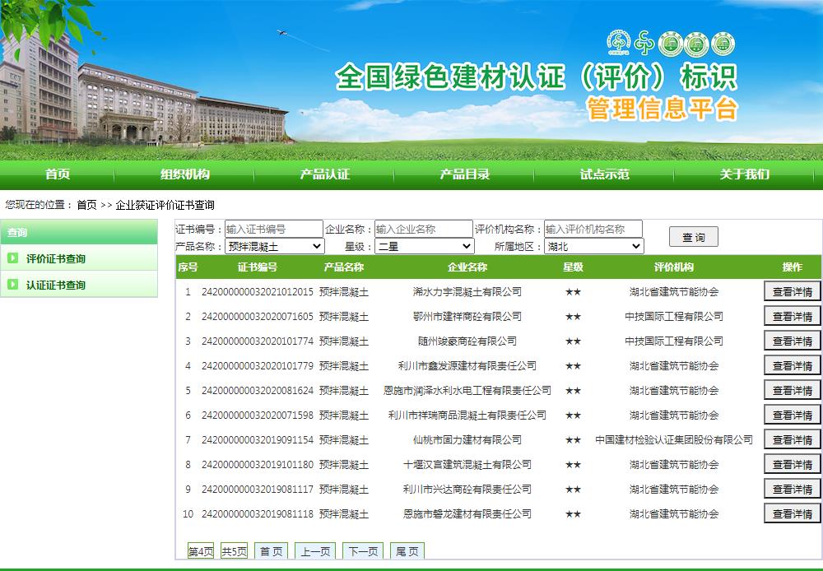Focus the 企业名称 input field

click(x=423, y=229)
